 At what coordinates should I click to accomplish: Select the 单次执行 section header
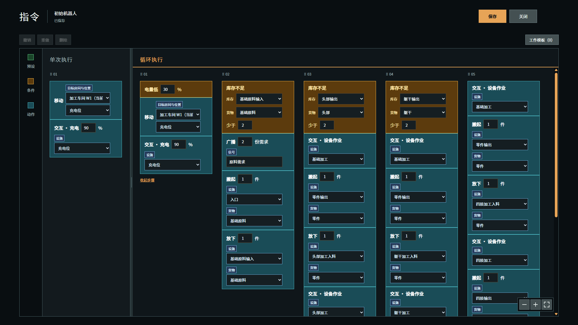tap(61, 60)
